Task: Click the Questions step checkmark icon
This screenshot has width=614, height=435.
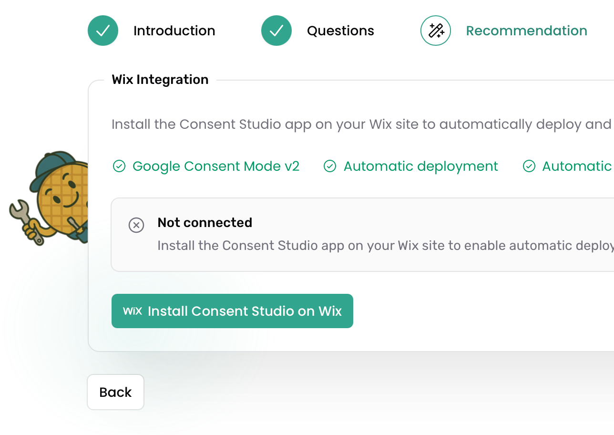Action: [x=276, y=31]
